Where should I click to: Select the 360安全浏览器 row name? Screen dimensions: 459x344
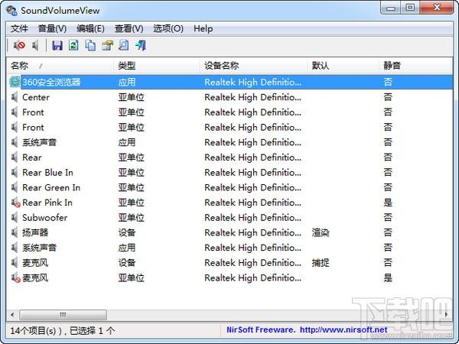coord(51,82)
